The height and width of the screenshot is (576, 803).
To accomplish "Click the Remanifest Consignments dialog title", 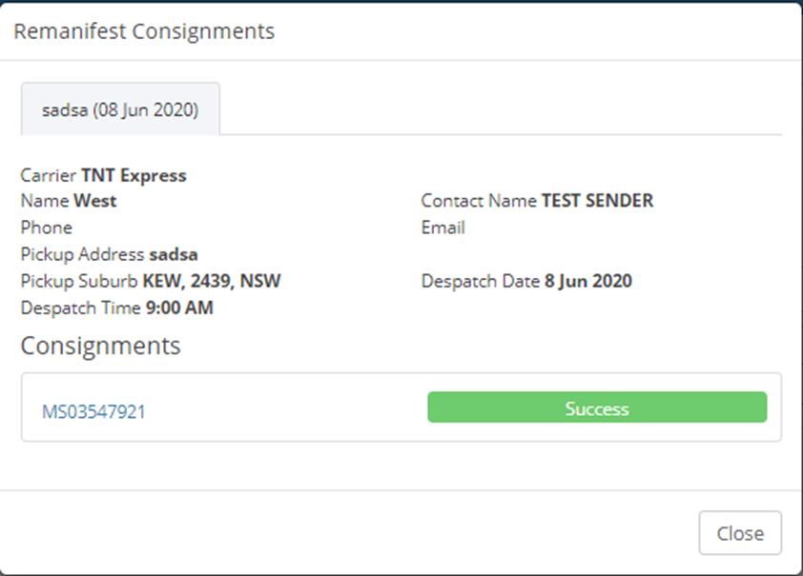I will (x=143, y=31).
